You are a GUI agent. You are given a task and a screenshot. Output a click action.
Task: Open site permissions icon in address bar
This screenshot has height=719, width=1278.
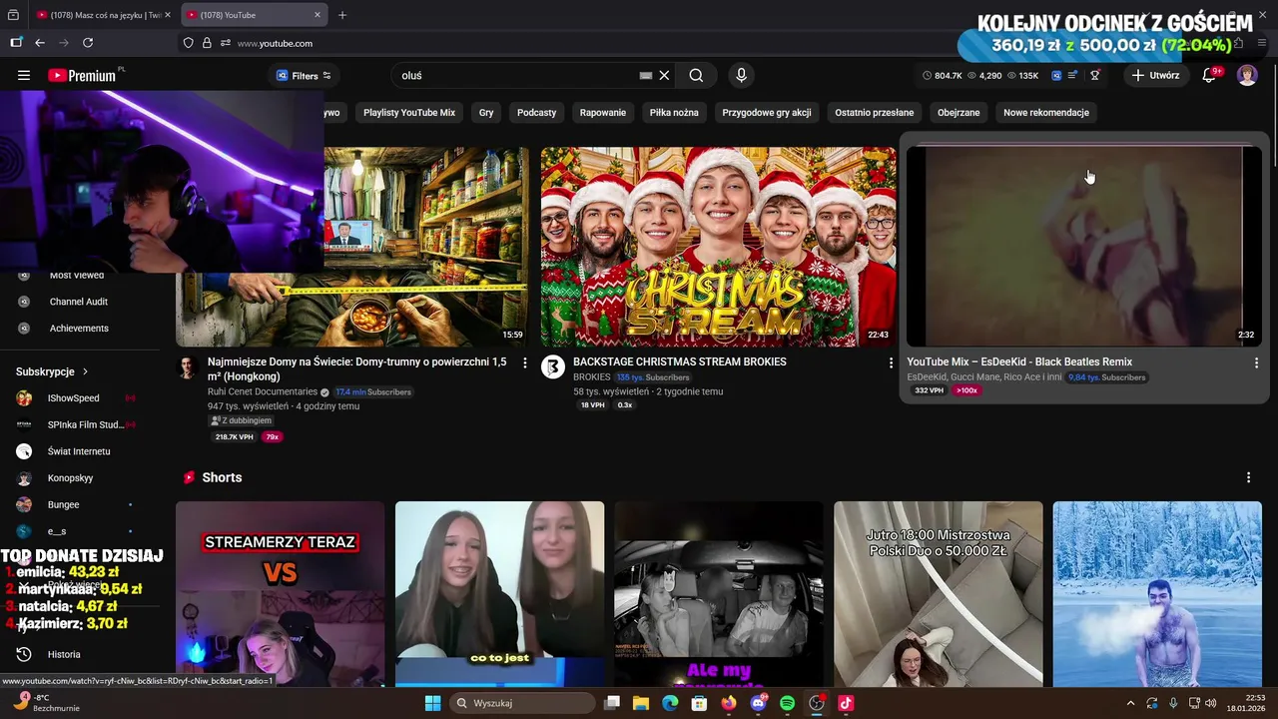coord(226,43)
